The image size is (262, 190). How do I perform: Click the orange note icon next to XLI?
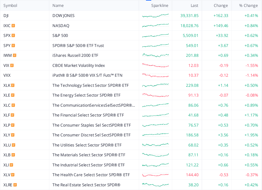(x=11, y=165)
